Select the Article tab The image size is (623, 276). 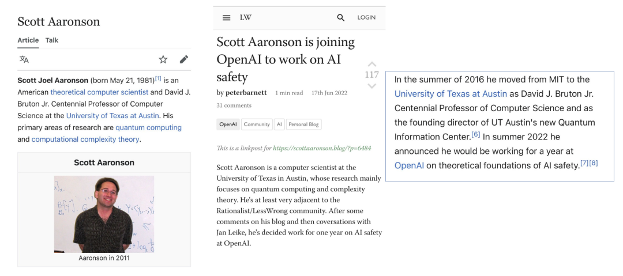[x=28, y=40]
